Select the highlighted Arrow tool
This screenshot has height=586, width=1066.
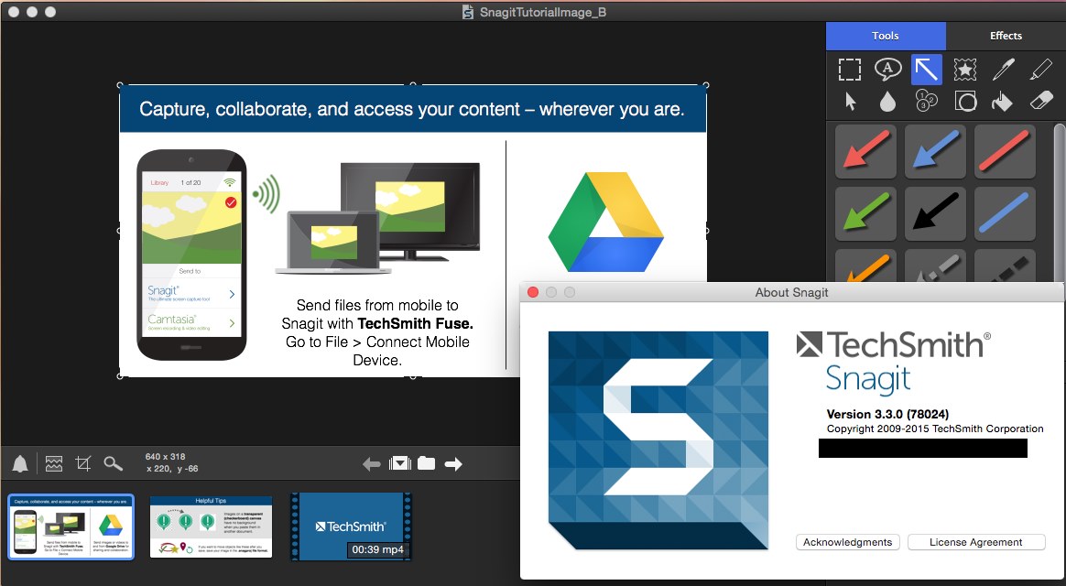927,70
